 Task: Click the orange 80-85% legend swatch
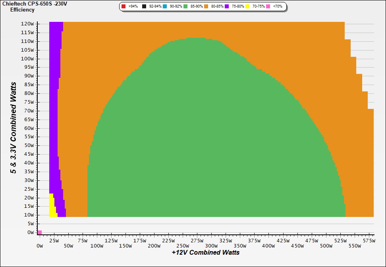click(207, 7)
